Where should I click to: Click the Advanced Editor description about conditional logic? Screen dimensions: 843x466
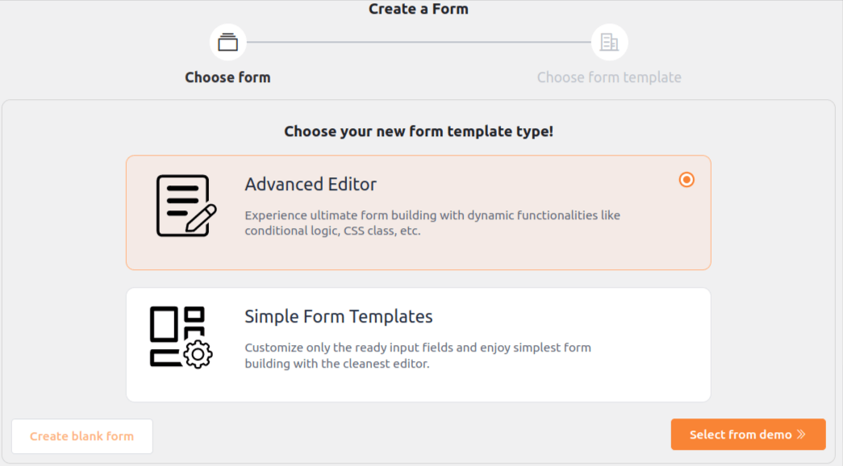(432, 223)
